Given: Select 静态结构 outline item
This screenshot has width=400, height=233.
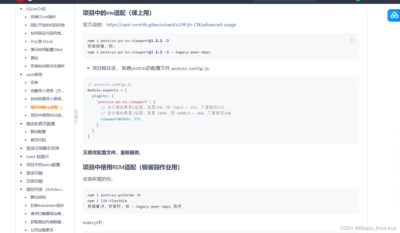Looking at the screenshot, I should [38, 197].
